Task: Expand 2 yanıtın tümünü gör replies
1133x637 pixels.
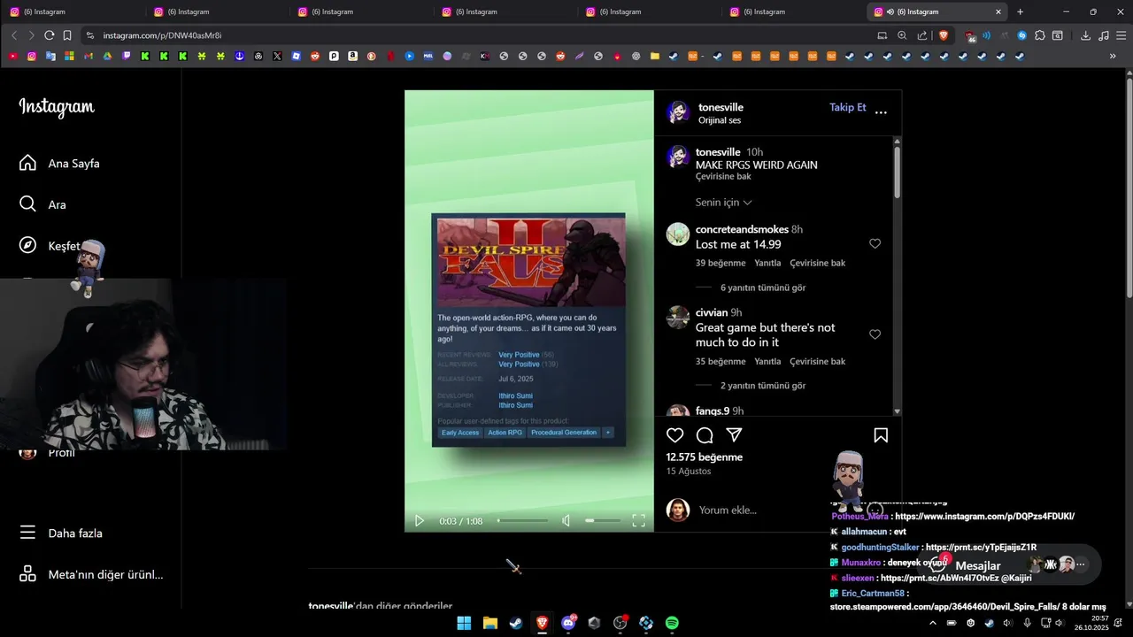Action: tap(763, 386)
